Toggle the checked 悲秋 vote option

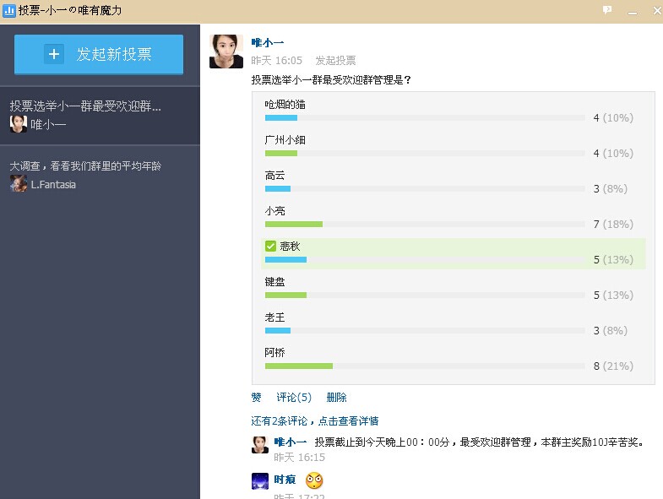pyautogui.click(x=271, y=247)
